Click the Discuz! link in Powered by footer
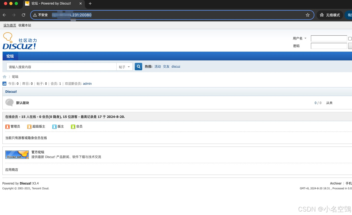 tap(25, 183)
